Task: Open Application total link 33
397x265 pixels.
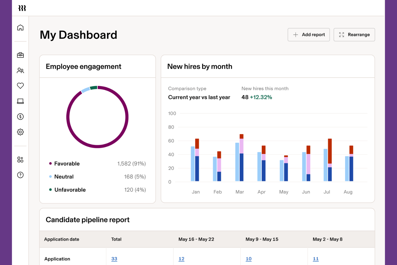Action: pos(114,259)
